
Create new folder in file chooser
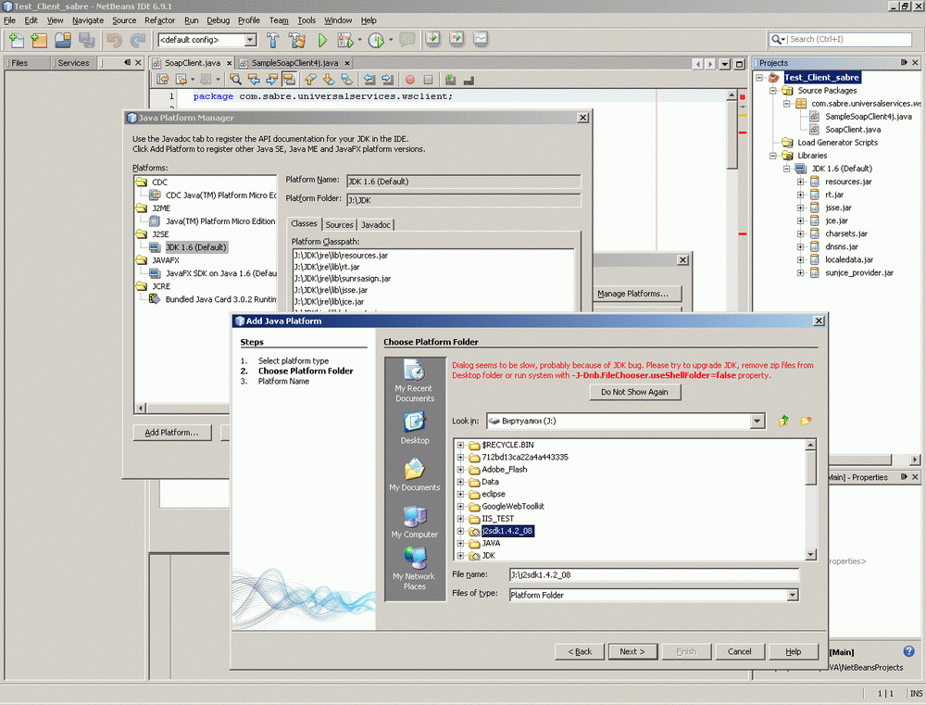coord(806,421)
